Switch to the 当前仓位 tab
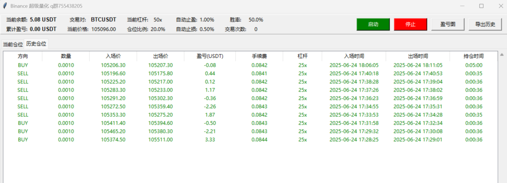Viewport: 507px width, 183px height. (x=13, y=44)
